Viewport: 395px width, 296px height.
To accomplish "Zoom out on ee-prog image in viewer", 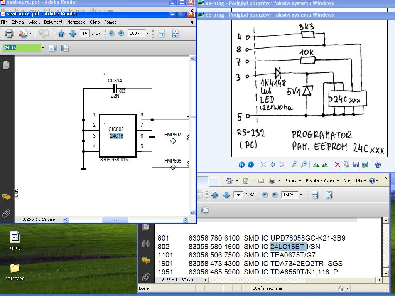I will [x=304, y=165].
